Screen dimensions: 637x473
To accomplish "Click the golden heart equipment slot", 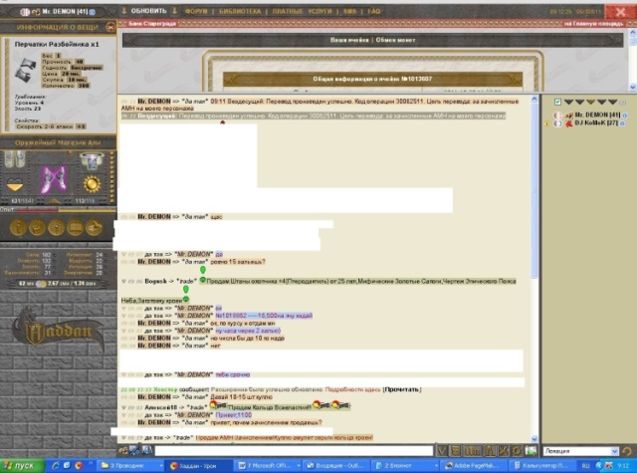I will [14, 185].
